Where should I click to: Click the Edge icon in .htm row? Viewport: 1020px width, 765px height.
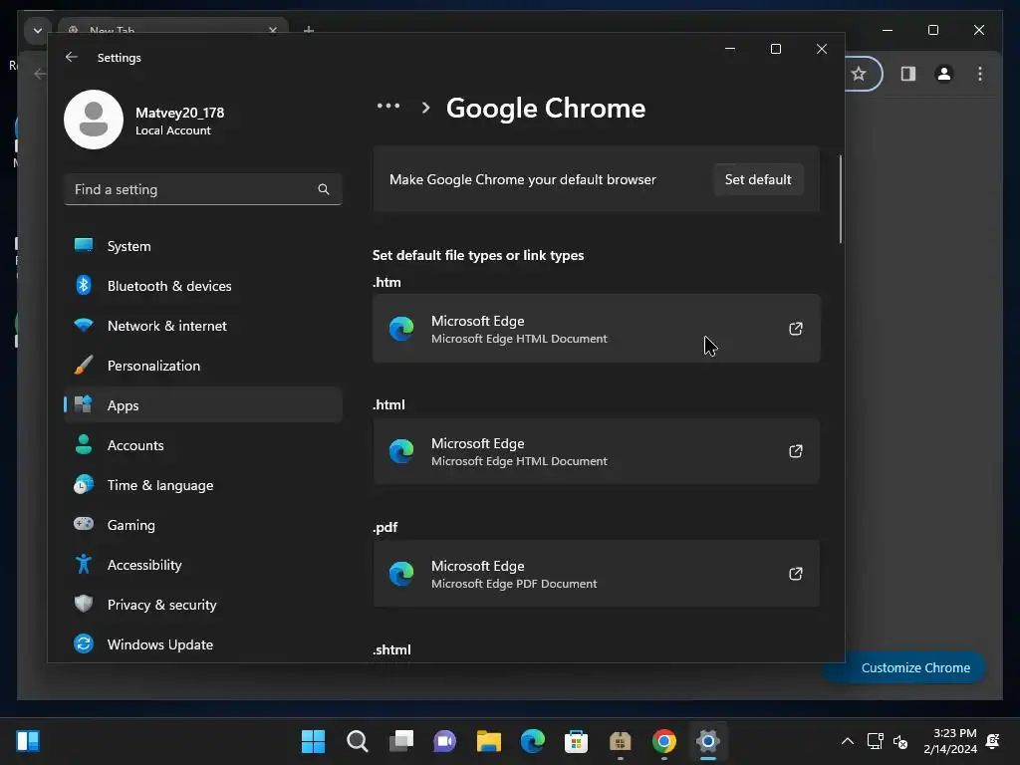click(401, 329)
